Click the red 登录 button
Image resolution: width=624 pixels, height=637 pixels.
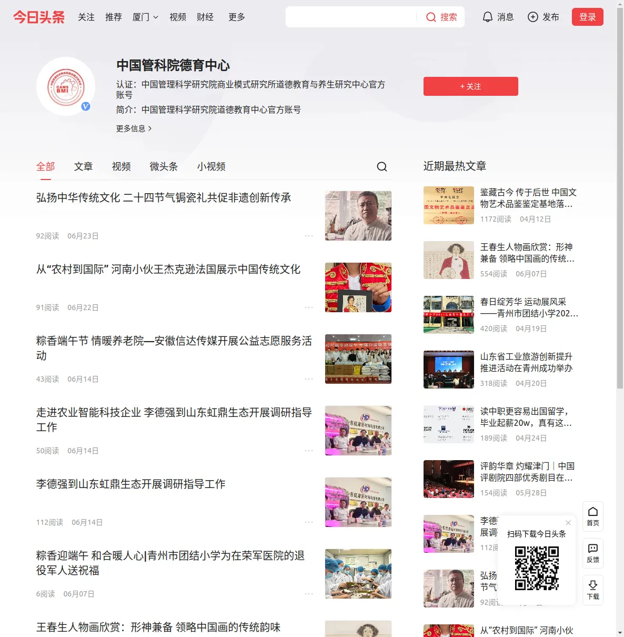coord(588,17)
